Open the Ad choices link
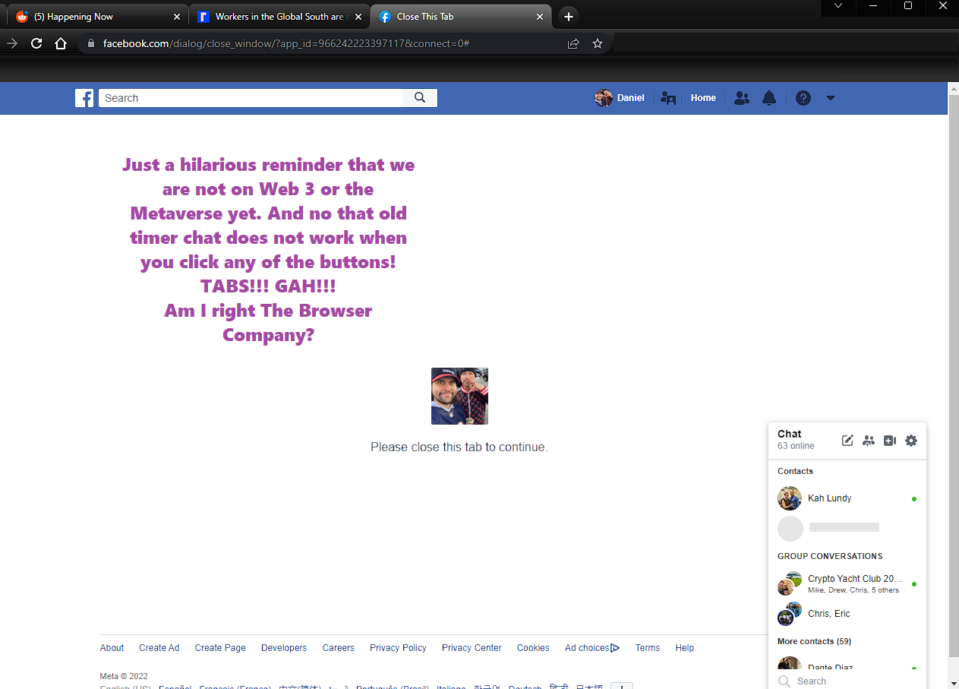 [592, 648]
